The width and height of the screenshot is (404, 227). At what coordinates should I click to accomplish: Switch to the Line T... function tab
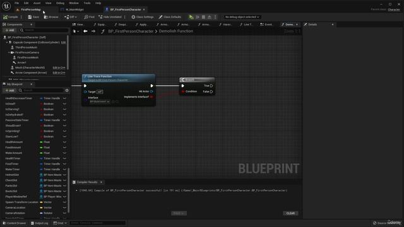(246, 25)
